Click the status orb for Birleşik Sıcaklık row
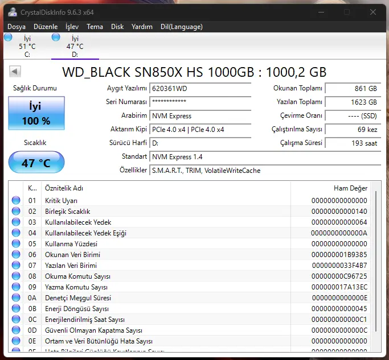The image size is (389, 360). [x=16, y=211]
